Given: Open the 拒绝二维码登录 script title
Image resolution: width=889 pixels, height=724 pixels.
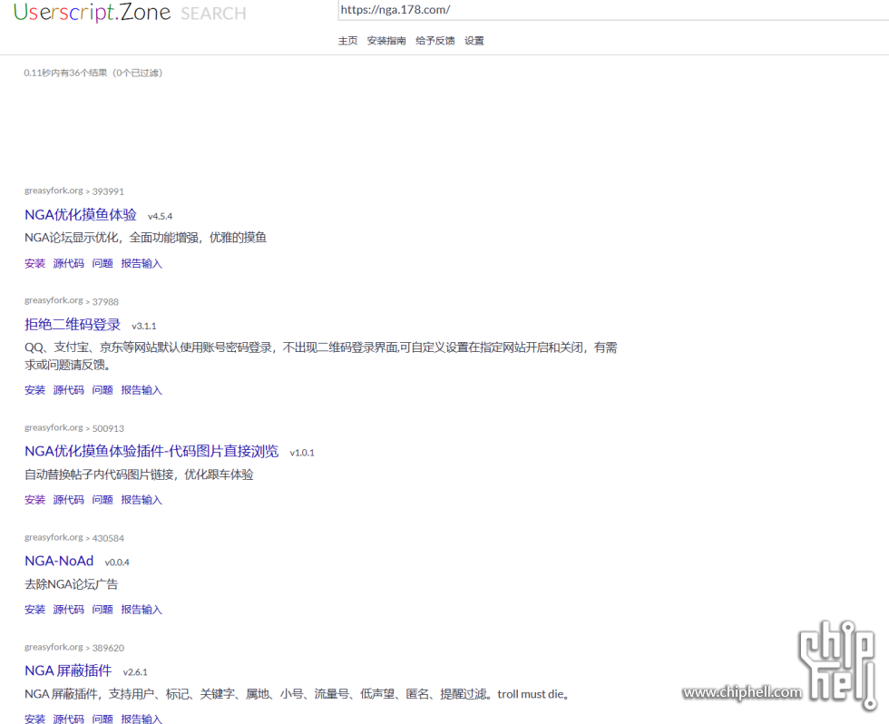Looking at the screenshot, I should tap(73, 324).
